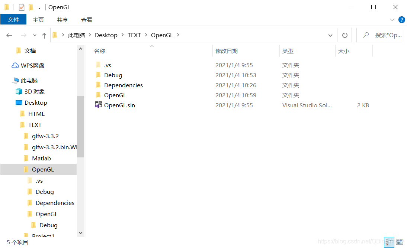Switch to details view in status bar

[389, 242]
